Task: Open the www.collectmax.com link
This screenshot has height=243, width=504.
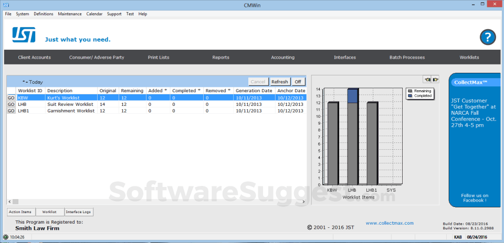Action: click(390, 223)
